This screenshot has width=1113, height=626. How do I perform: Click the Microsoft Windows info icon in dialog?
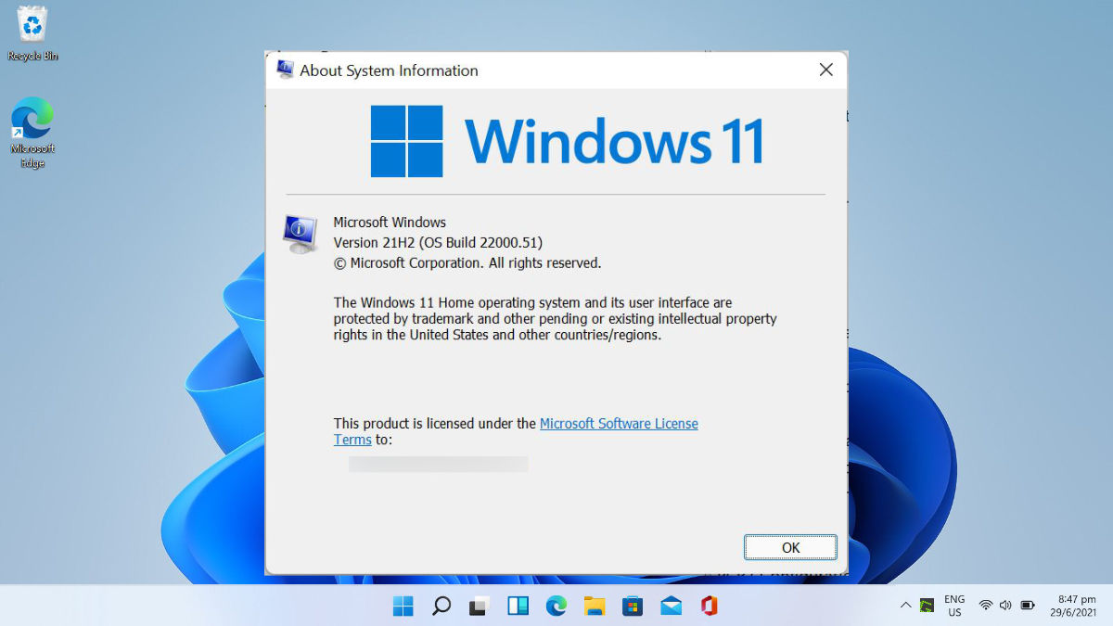[299, 234]
